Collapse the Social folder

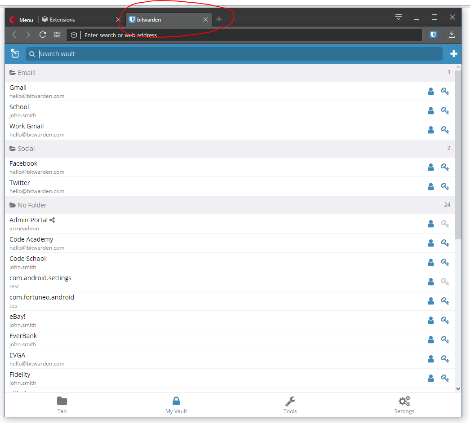pyautogui.click(x=230, y=149)
